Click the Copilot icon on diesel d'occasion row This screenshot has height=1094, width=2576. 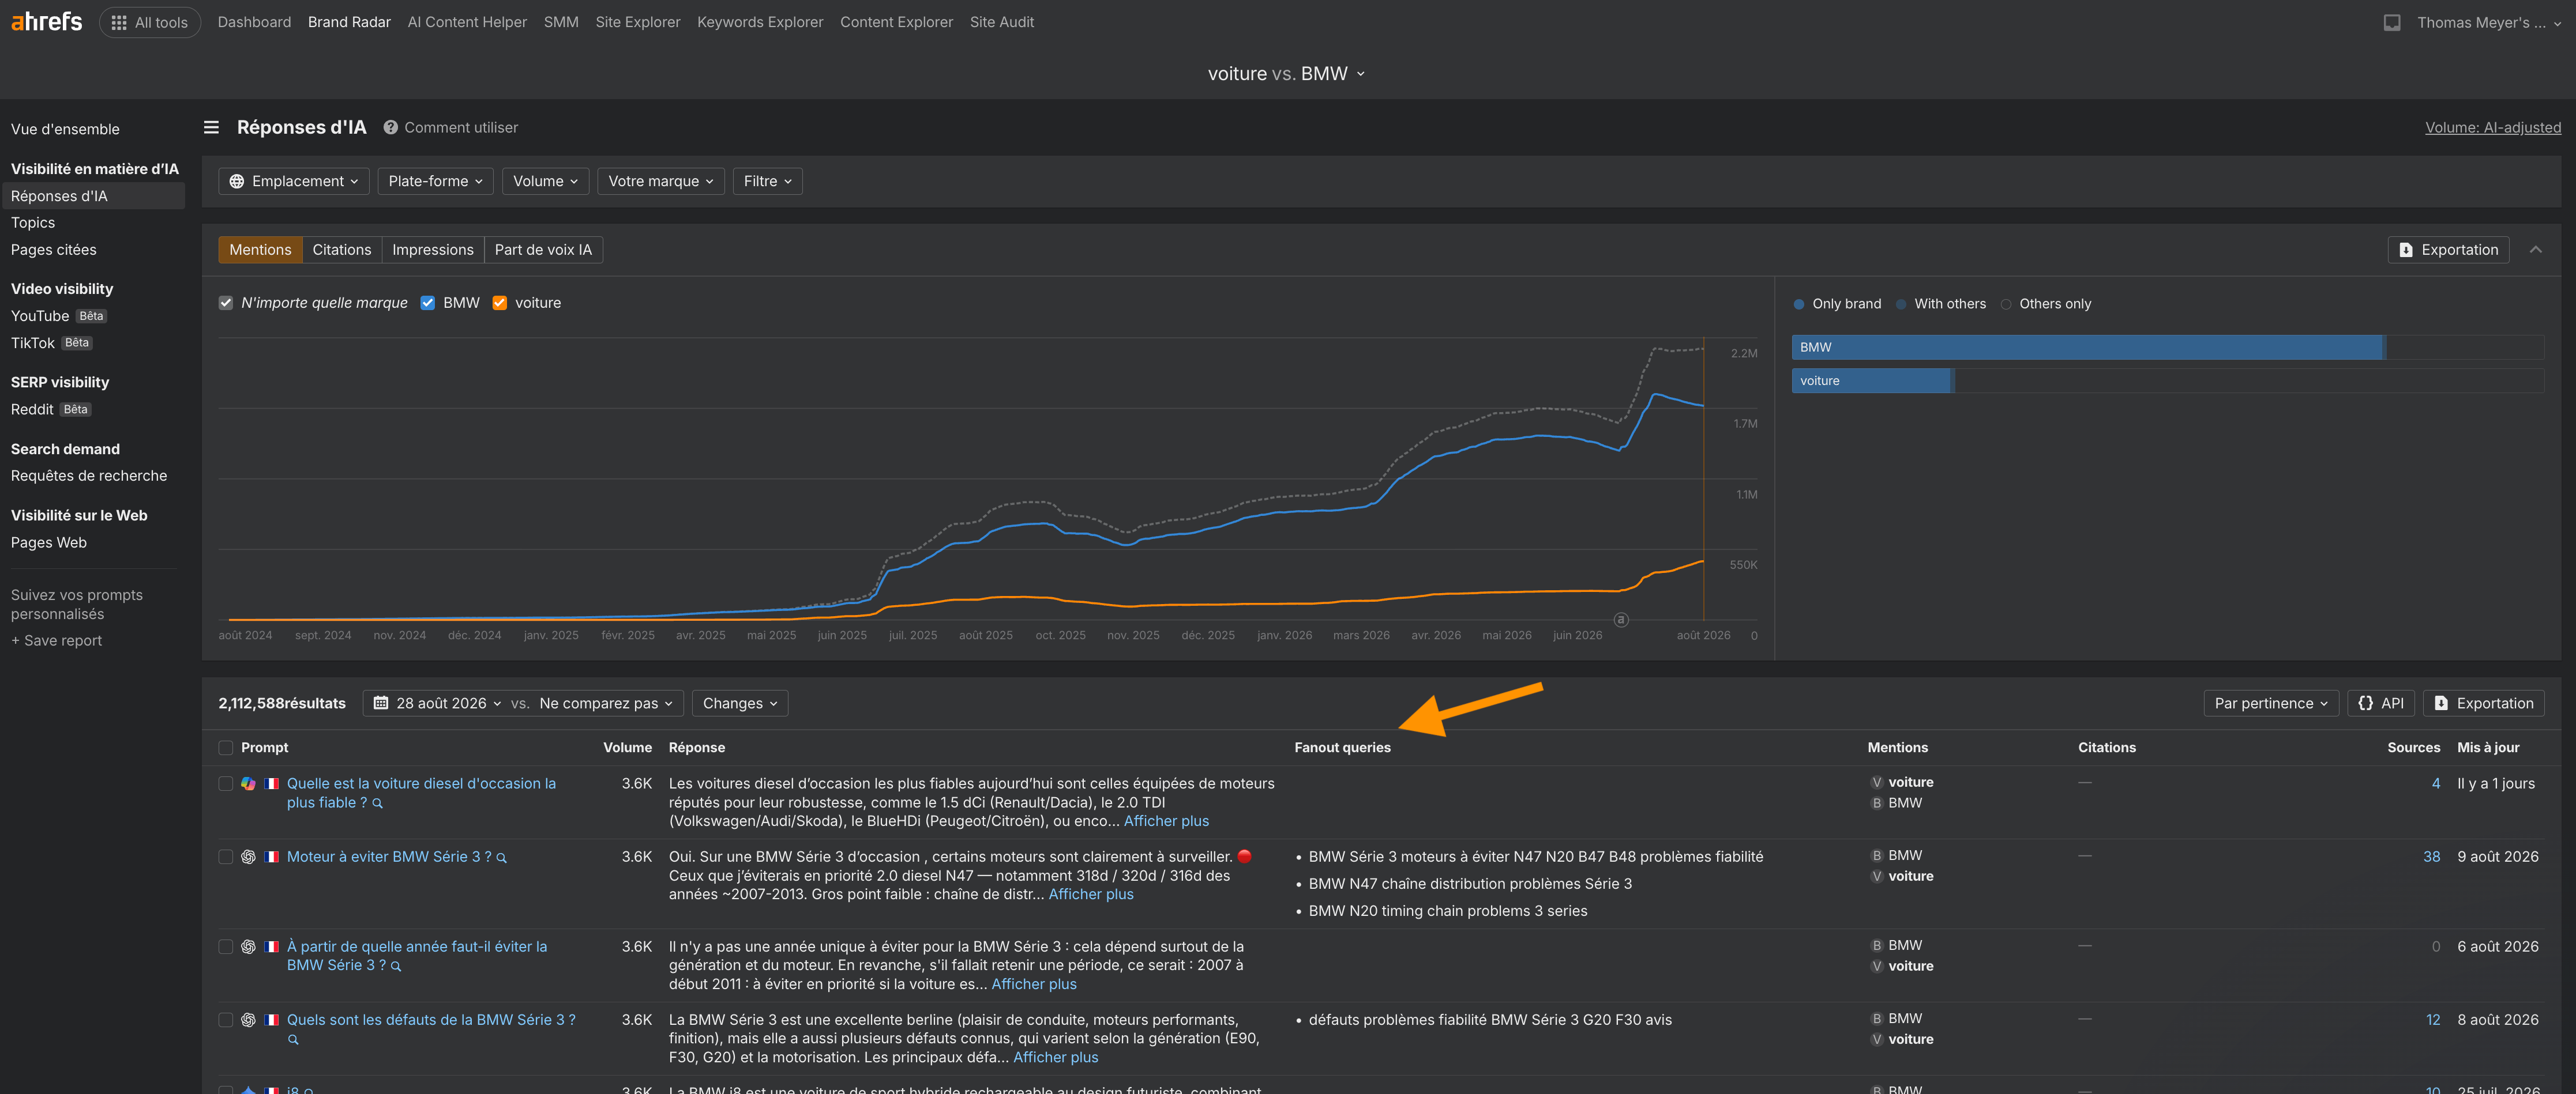(x=248, y=783)
